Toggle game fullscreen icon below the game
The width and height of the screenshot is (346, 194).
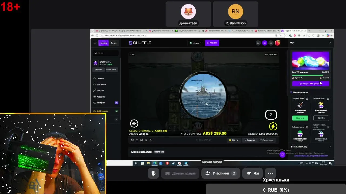click(x=132, y=140)
